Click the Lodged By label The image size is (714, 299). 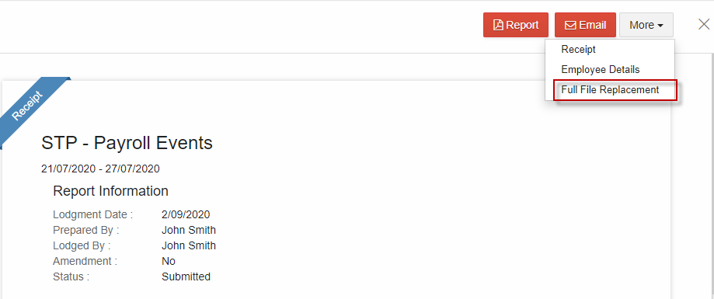[x=82, y=245]
